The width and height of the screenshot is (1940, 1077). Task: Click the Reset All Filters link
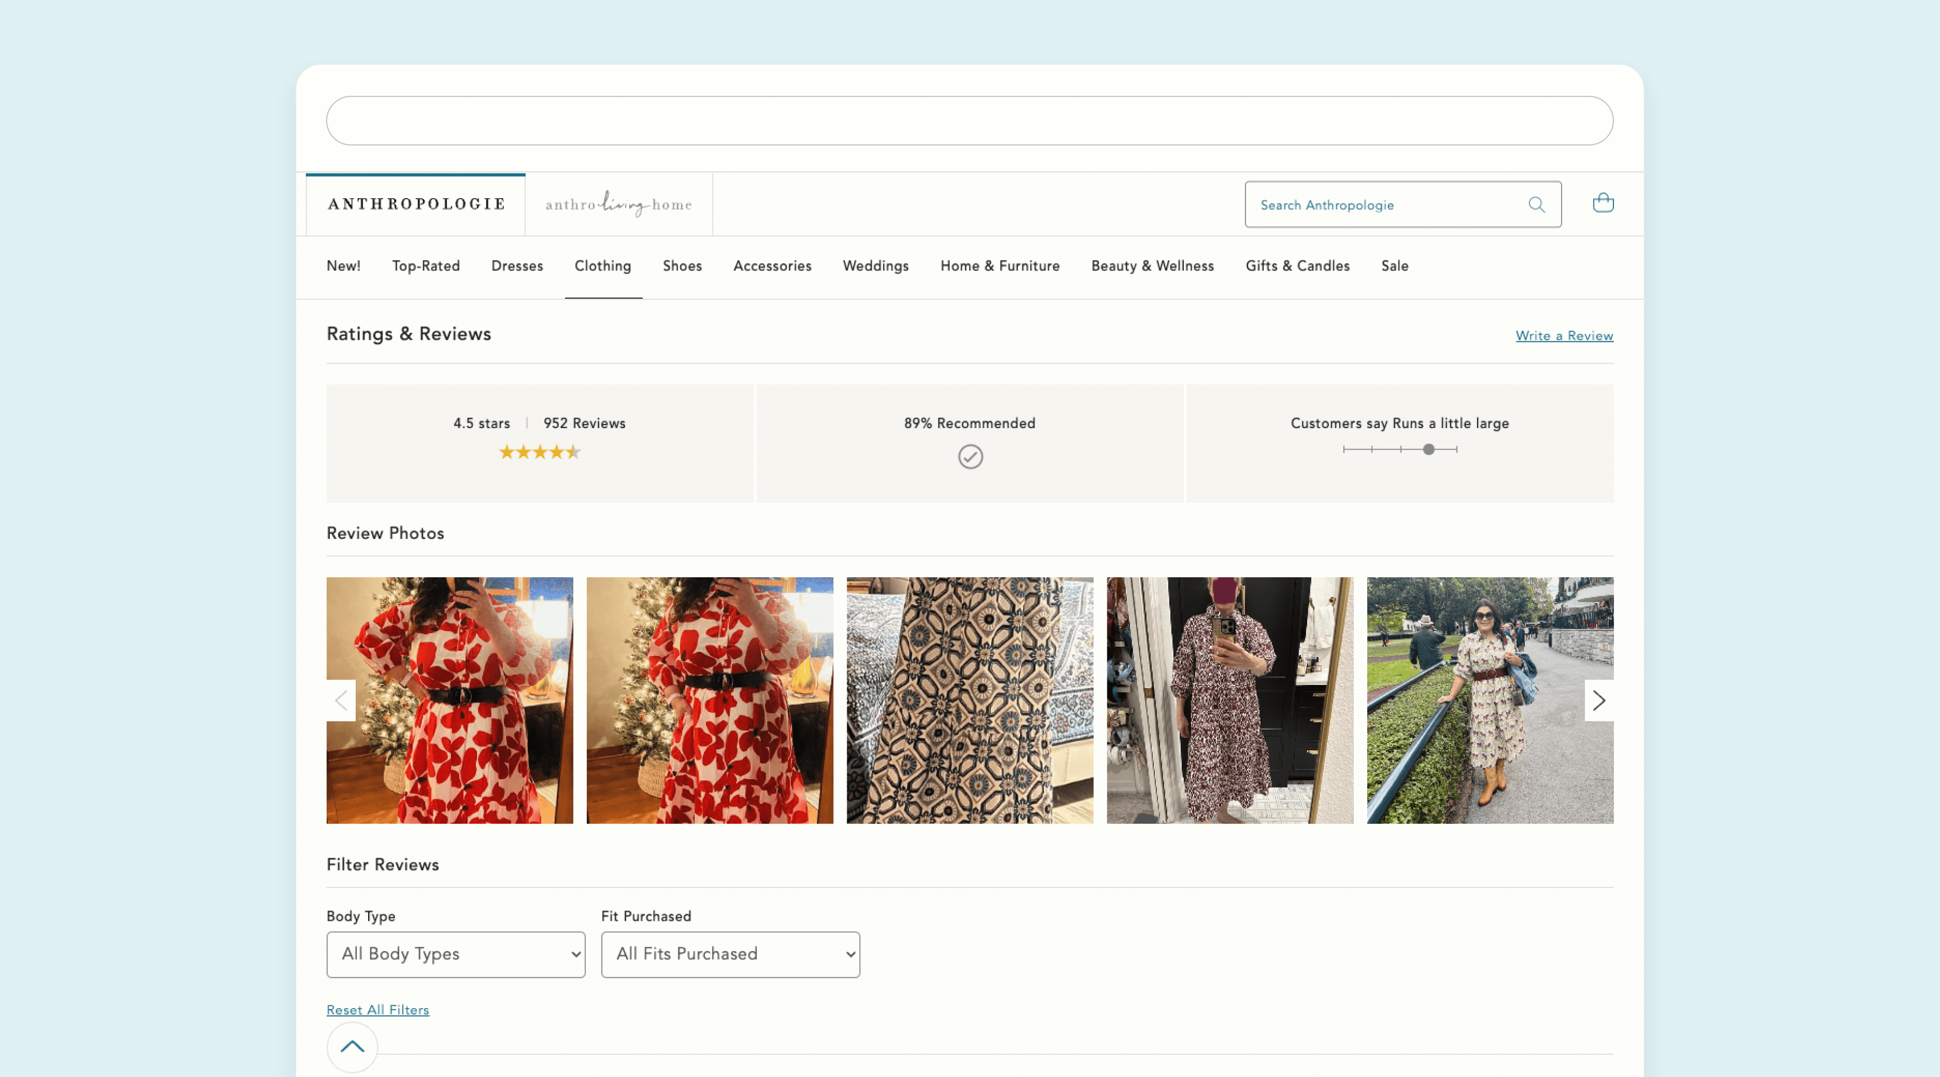click(377, 1010)
